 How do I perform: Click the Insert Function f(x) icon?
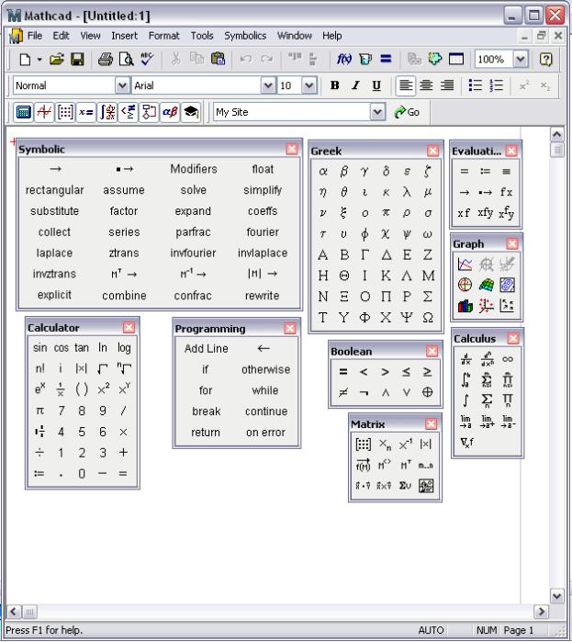pyautogui.click(x=344, y=60)
